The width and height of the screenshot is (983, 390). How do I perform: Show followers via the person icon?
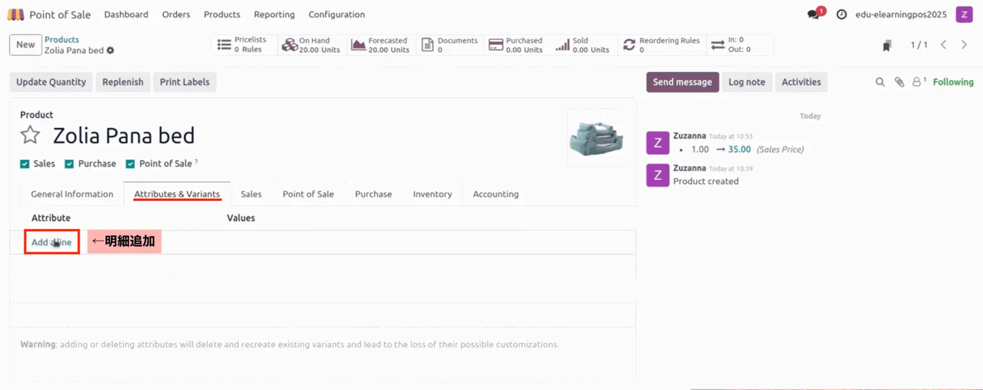coord(917,82)
